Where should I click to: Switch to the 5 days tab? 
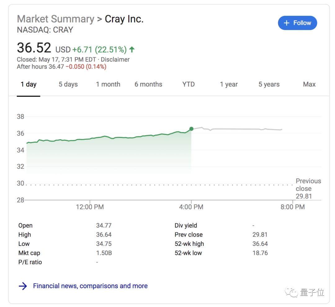pyautogui.click(x=68, y=84)
